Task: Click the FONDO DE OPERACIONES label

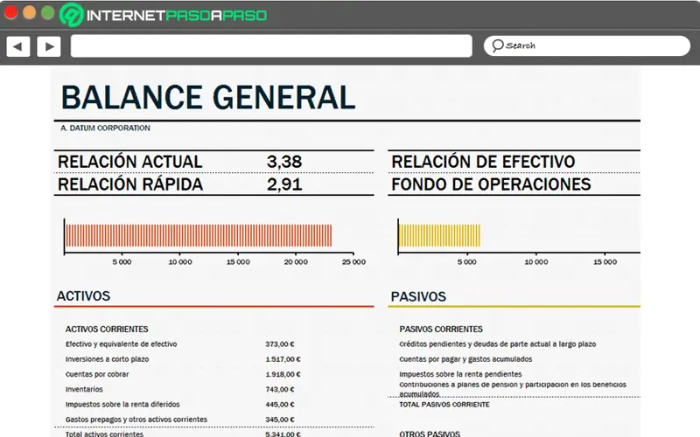Action: 491,184
